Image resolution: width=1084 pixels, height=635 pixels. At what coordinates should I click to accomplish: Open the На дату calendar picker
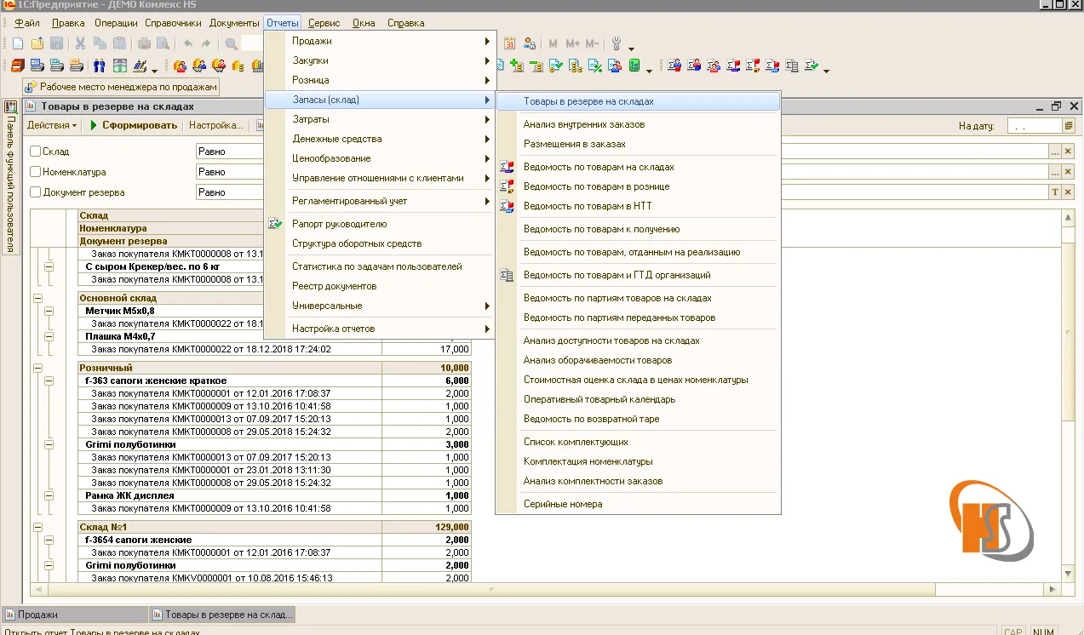[x=1069, y=126]
